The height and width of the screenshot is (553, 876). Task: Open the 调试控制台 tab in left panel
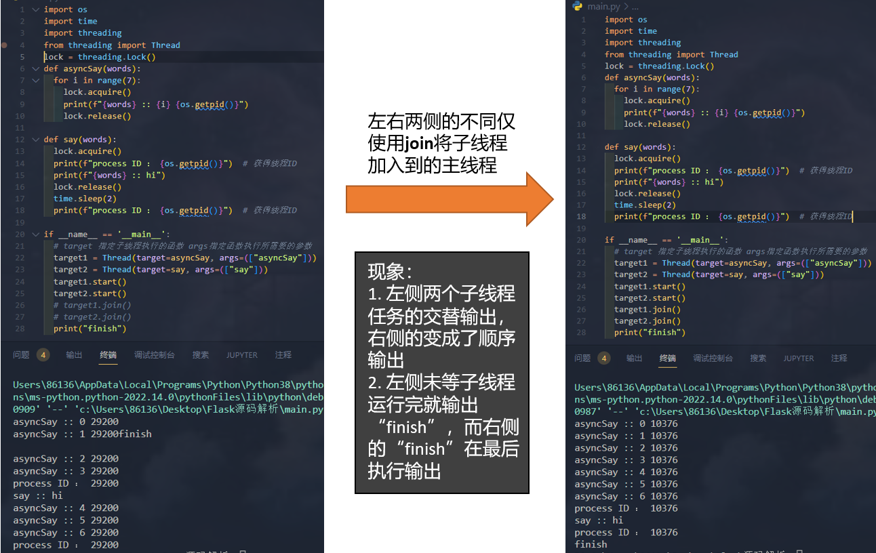tap(155, 355)
